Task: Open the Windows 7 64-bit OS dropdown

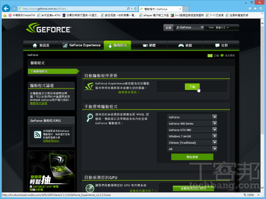Action: coord(192,136)
